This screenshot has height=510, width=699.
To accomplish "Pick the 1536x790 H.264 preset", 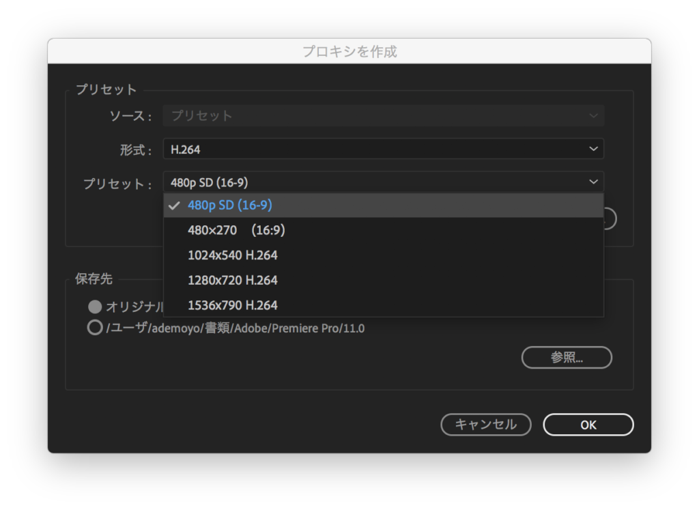I will pos(384,305).
